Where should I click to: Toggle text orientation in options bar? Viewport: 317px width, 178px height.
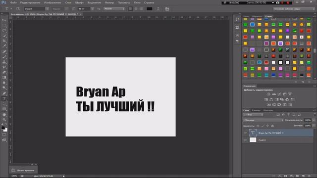click(18, 9)
